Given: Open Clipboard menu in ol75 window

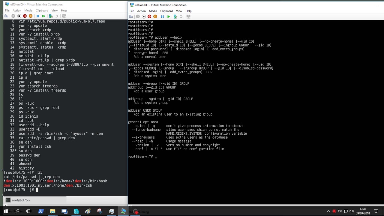Looking at the screenshot, I should pos(42,10).
